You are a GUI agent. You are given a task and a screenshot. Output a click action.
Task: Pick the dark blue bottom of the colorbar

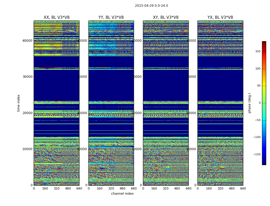pos(264,163)
